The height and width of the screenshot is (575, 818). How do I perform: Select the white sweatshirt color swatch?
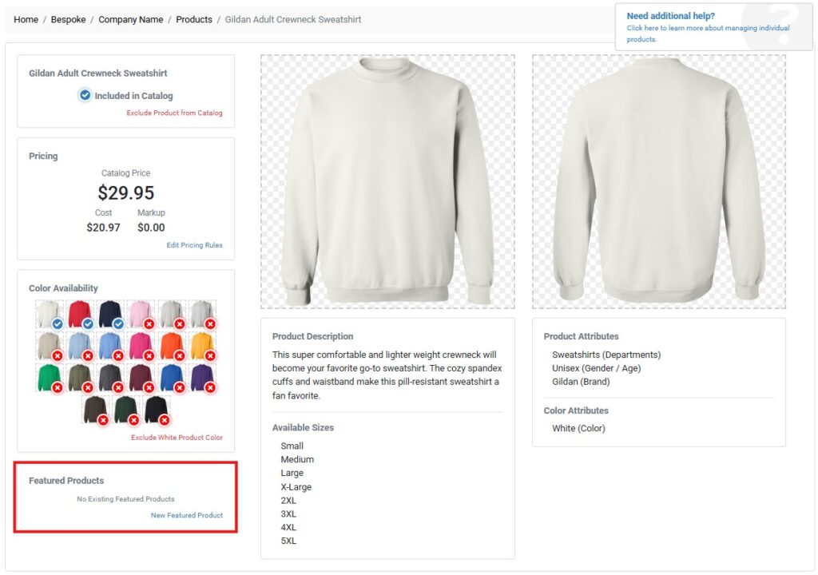tap(49, 314)
